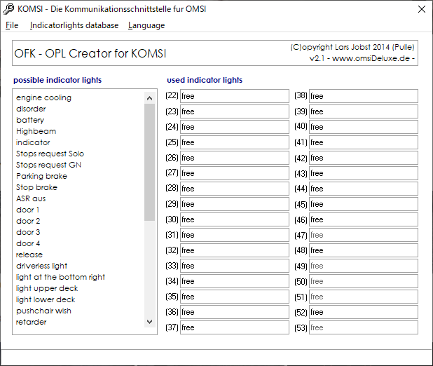
Task: Select 'driverless light' entry
Action: tap(42, 266)
